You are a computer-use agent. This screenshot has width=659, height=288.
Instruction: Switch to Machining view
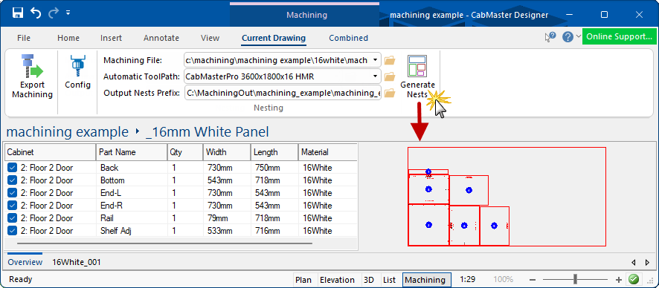coord(427,280)
